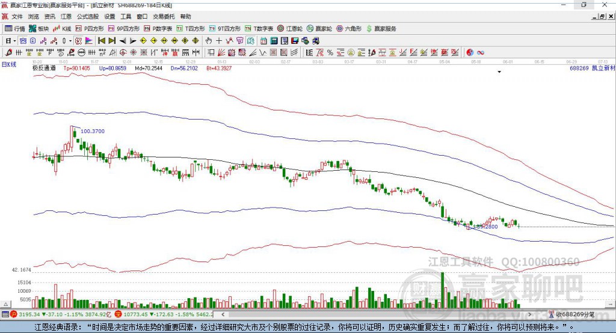Screen dimensions: 616x333
Task: Click the 日K线 chart label
Action: pos(8,65)
